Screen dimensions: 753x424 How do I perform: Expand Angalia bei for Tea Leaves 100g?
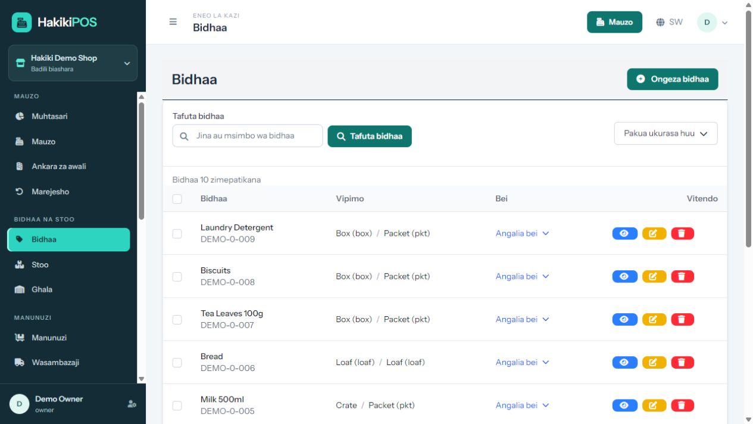coord(522,319)
